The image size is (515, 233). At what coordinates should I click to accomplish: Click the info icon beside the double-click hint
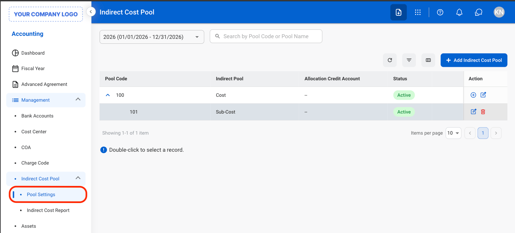(104, 150)
